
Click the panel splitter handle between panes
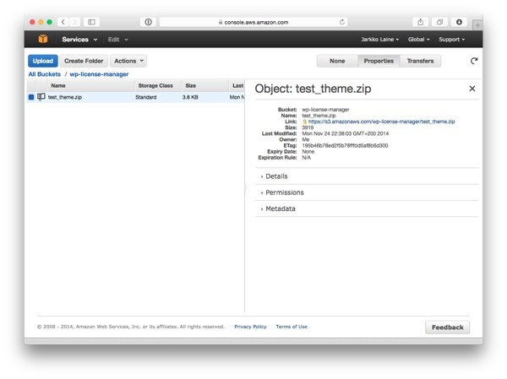(x=245, y=187)
